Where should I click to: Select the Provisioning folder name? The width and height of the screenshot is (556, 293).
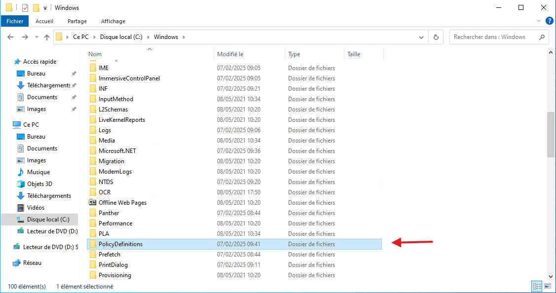coord(115,275)
